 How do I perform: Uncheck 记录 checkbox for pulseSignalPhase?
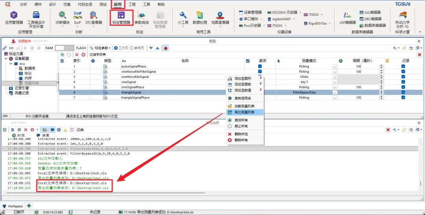coord(403,66)
